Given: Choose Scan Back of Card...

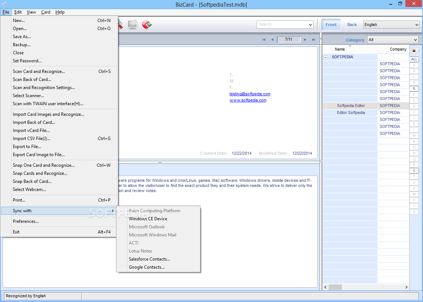Looking at the screenshot, I should click(x=59, y=80).
